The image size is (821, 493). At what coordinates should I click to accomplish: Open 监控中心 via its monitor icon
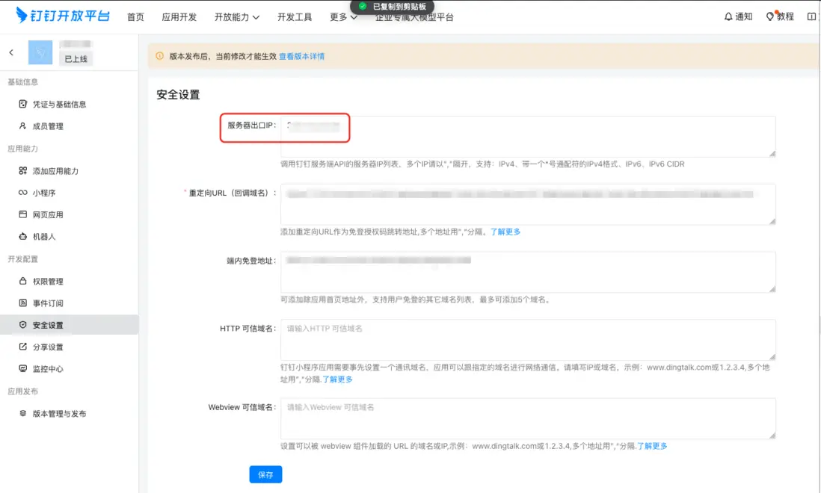point(24,368)
